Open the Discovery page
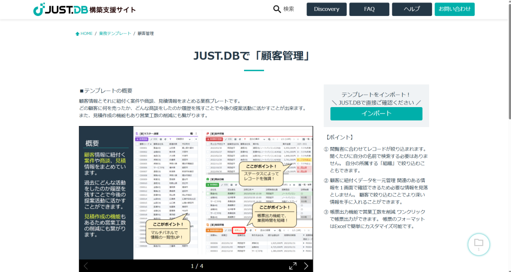Image resolution: width=511 pixels, height=272 pixels. coord(326,9)
